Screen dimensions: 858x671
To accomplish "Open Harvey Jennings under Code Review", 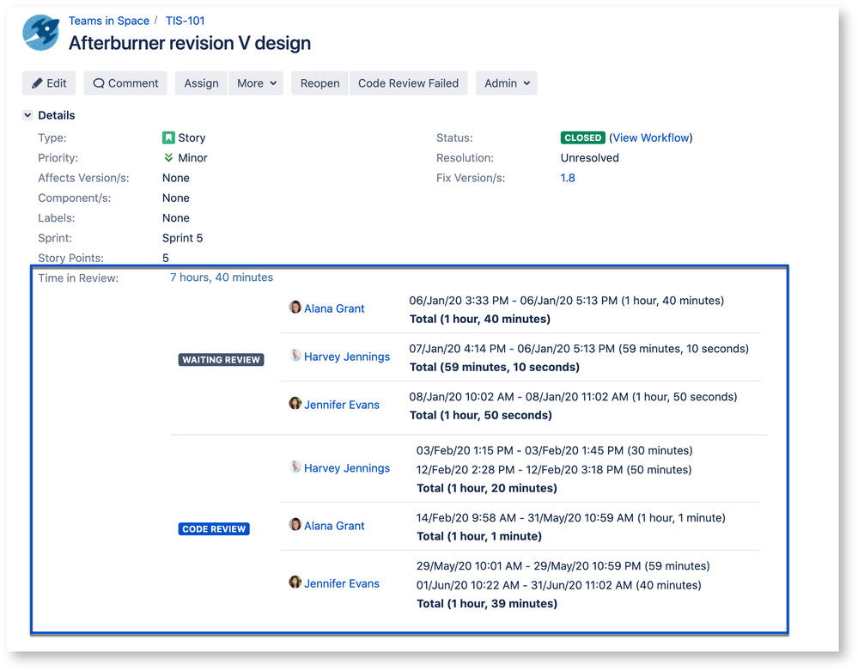I will pyautogui.click(x=347, y=468).
